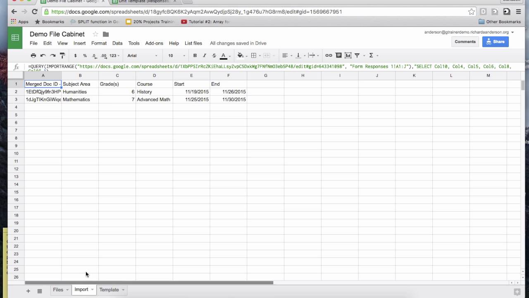Open the Import sheet tab arrow
This screenshot has height=298, width=529.
click(x=92, y=290)
